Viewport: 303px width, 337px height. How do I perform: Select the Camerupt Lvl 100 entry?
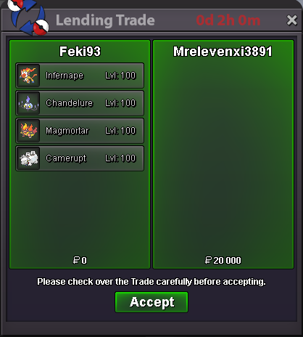(x=80, y=158)
